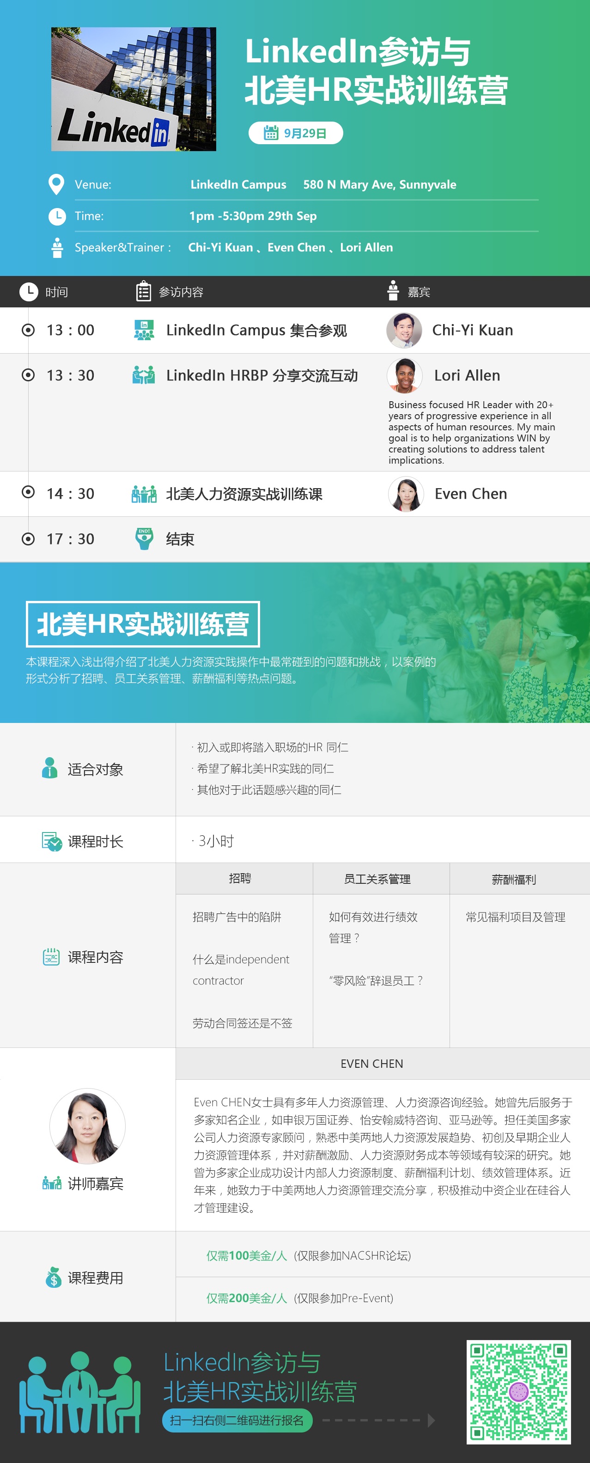The width and height of the screenshot is (590, 1463).
Task: Click the speaker icon beside Speaker&Trainer
Action: coord(57,248)
